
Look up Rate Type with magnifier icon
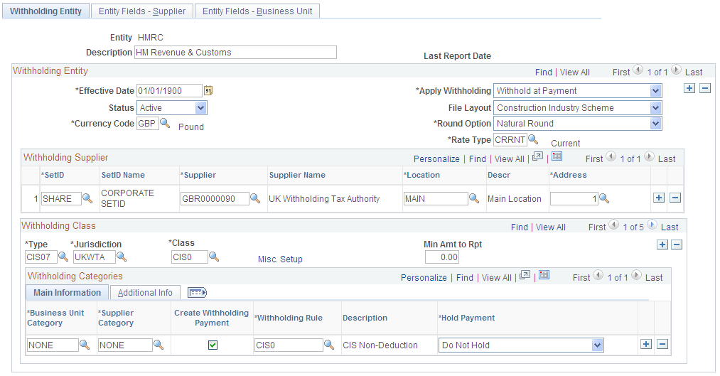click(532, 139)
